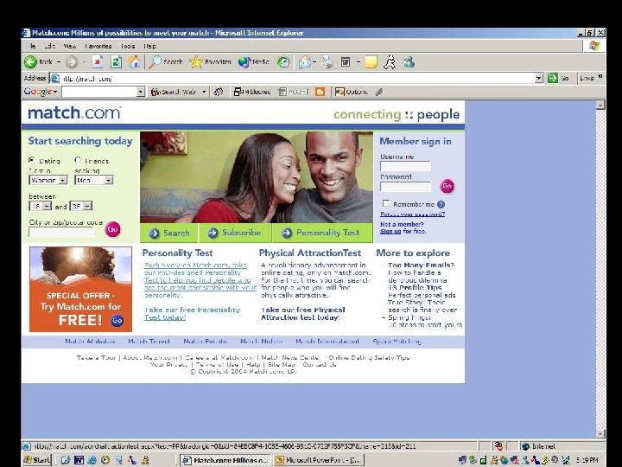622x467 pixels.
Task: Click the Forward arrow in IE toolbar
Action: point(72,62)
